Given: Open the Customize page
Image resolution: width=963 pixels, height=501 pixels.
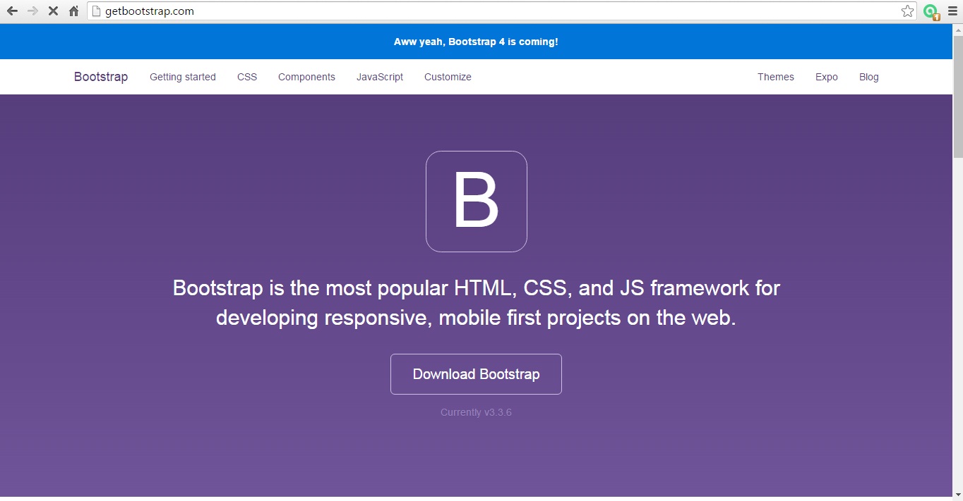Looking at the screenshot, I should (447, 77).
